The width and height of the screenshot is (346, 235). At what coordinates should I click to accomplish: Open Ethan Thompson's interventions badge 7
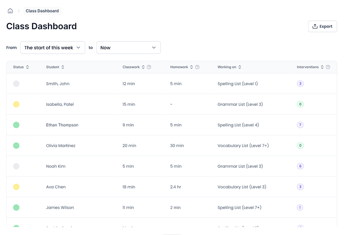click(300, 125)
